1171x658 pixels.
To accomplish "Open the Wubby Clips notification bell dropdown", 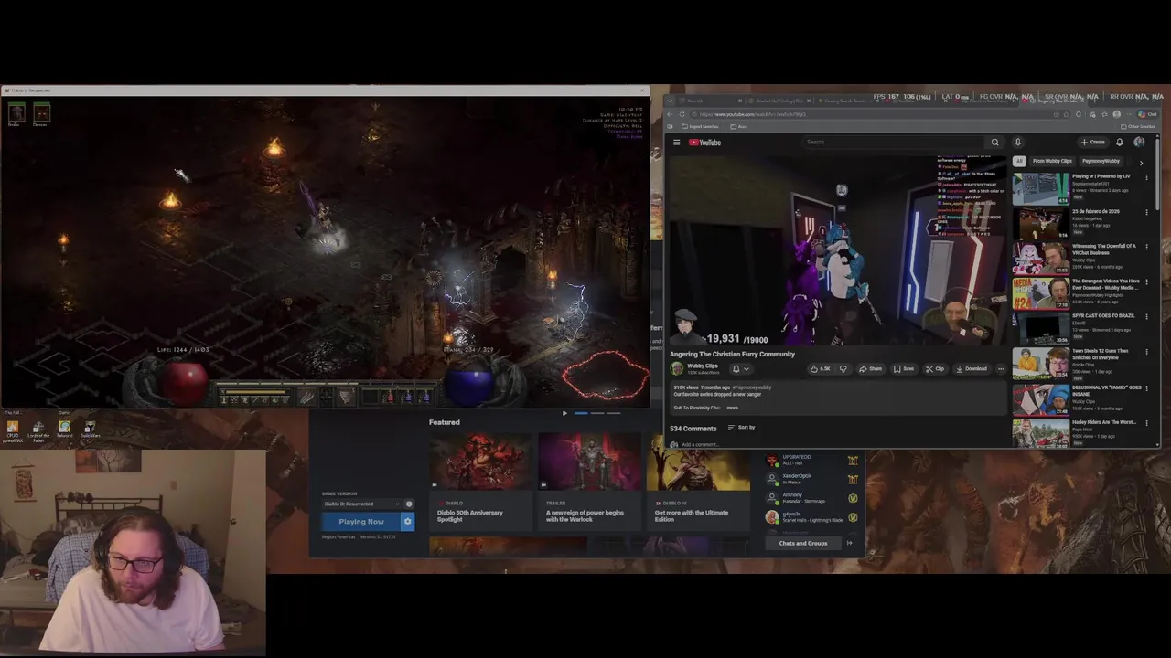I will click(739, 369).
